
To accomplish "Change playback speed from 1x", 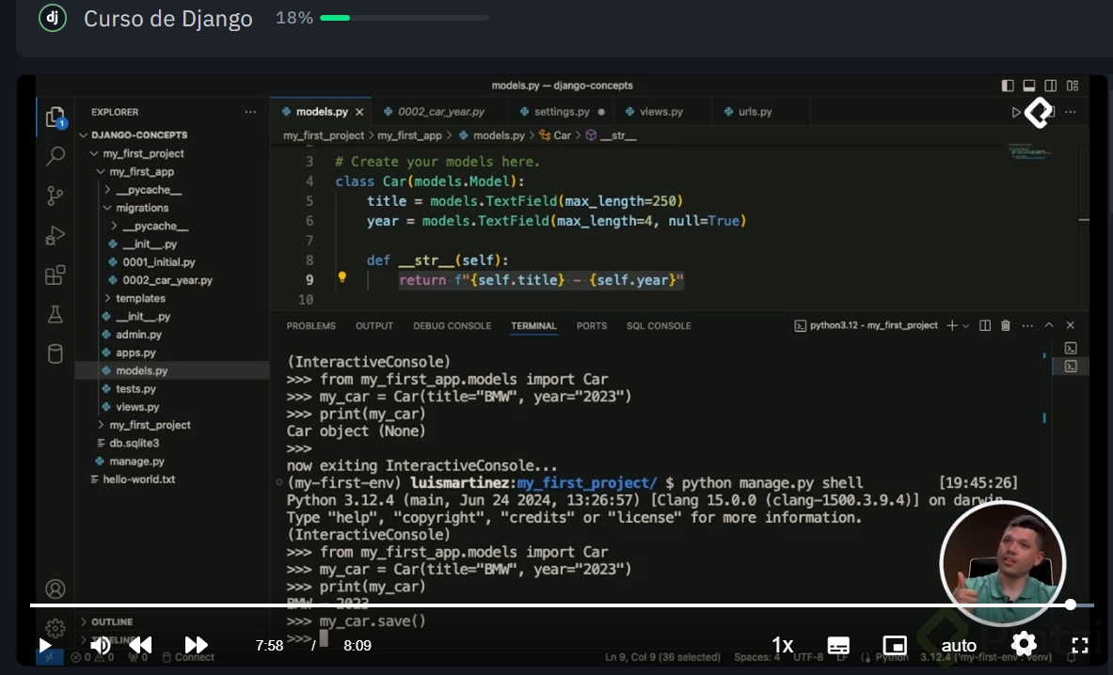I will pyautogui.click(x=782, y=645).
